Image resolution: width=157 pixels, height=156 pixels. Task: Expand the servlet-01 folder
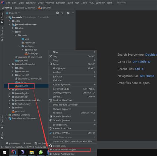tap(13, 72)
